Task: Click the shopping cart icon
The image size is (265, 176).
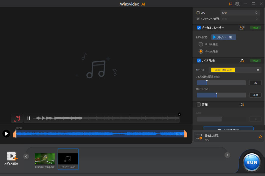Action: click(230, 4)
